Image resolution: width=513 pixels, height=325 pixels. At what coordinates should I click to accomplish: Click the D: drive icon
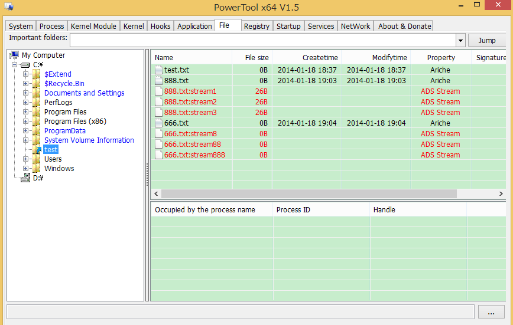25,178
